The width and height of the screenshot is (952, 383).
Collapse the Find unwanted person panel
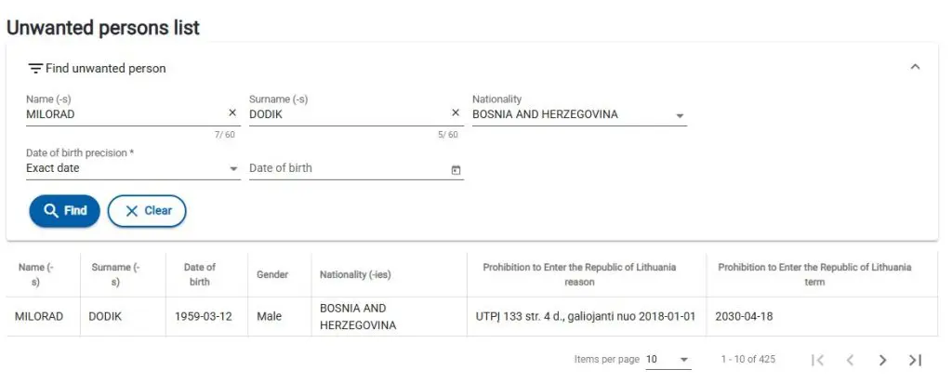click(x=915, y=67)
